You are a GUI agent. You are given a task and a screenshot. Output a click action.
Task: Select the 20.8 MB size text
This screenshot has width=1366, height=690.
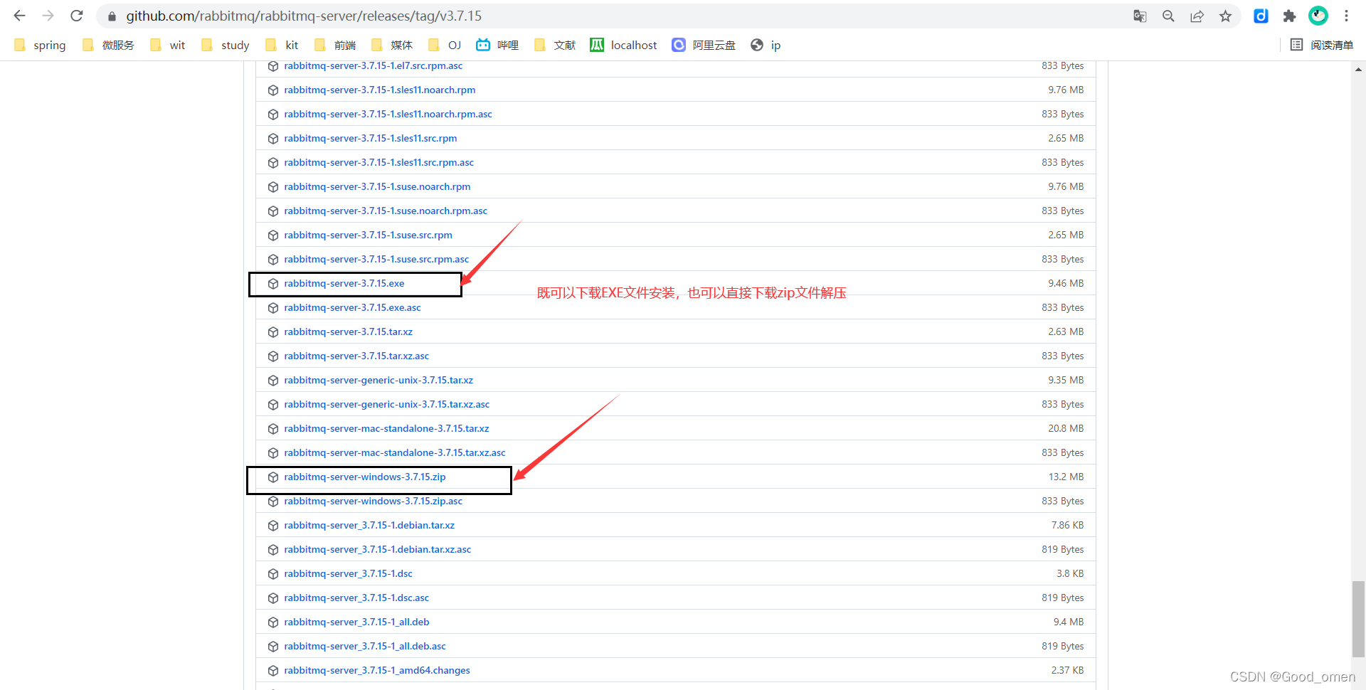point(1066,429)
